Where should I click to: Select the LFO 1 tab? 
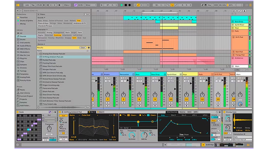tap(194, 115)
